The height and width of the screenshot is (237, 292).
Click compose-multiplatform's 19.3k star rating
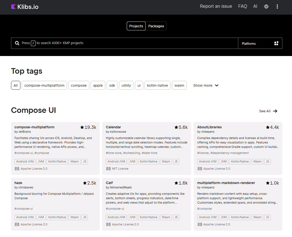pos(88,127)
